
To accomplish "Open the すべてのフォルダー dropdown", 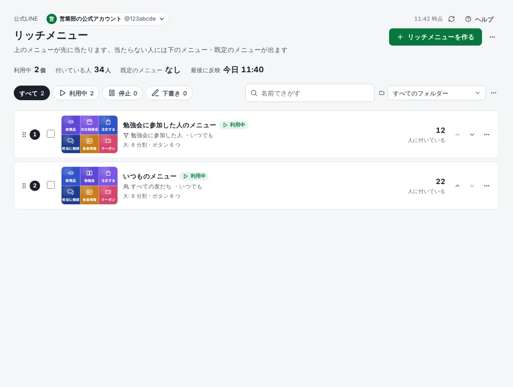I will point(436,93).
